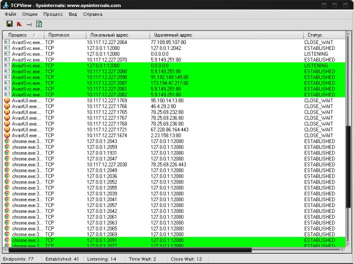Screen dimensions: 354x264
Task: Open the Вид menu
Action: point(73,14)
